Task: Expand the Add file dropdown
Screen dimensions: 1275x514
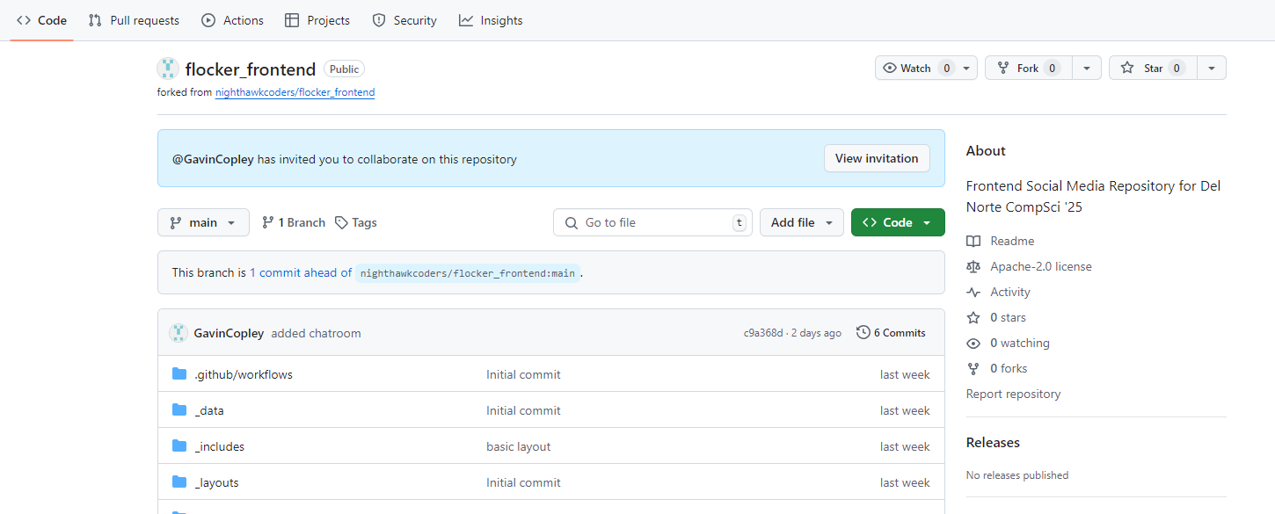Action: 802,222
